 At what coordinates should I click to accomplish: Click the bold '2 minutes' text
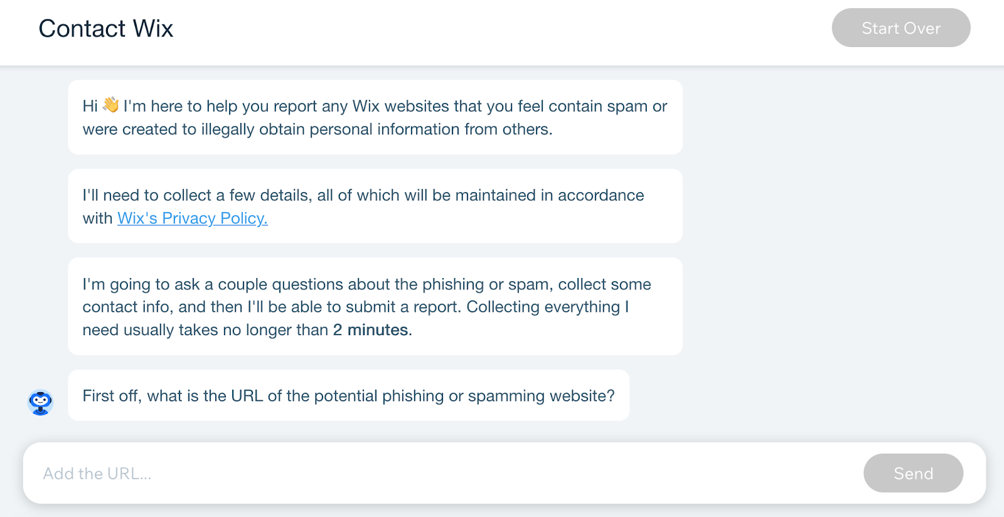(x=370, y=330)
